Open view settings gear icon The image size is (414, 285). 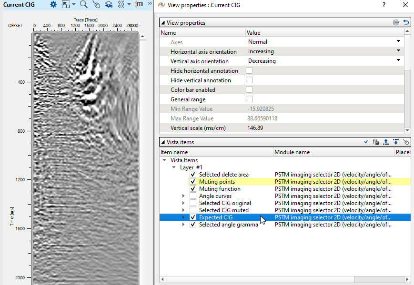click(53, 4)
